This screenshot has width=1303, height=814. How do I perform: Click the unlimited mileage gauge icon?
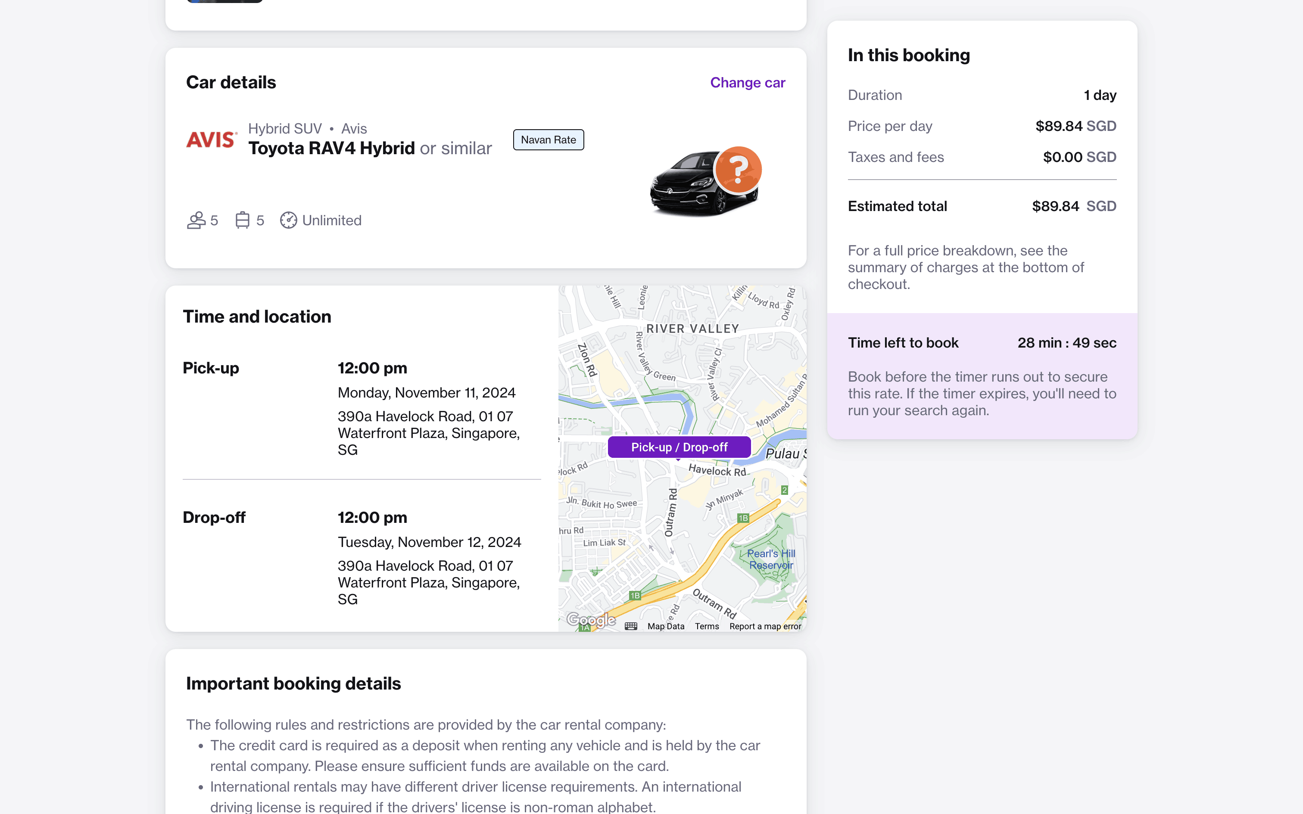coord(289,220)
